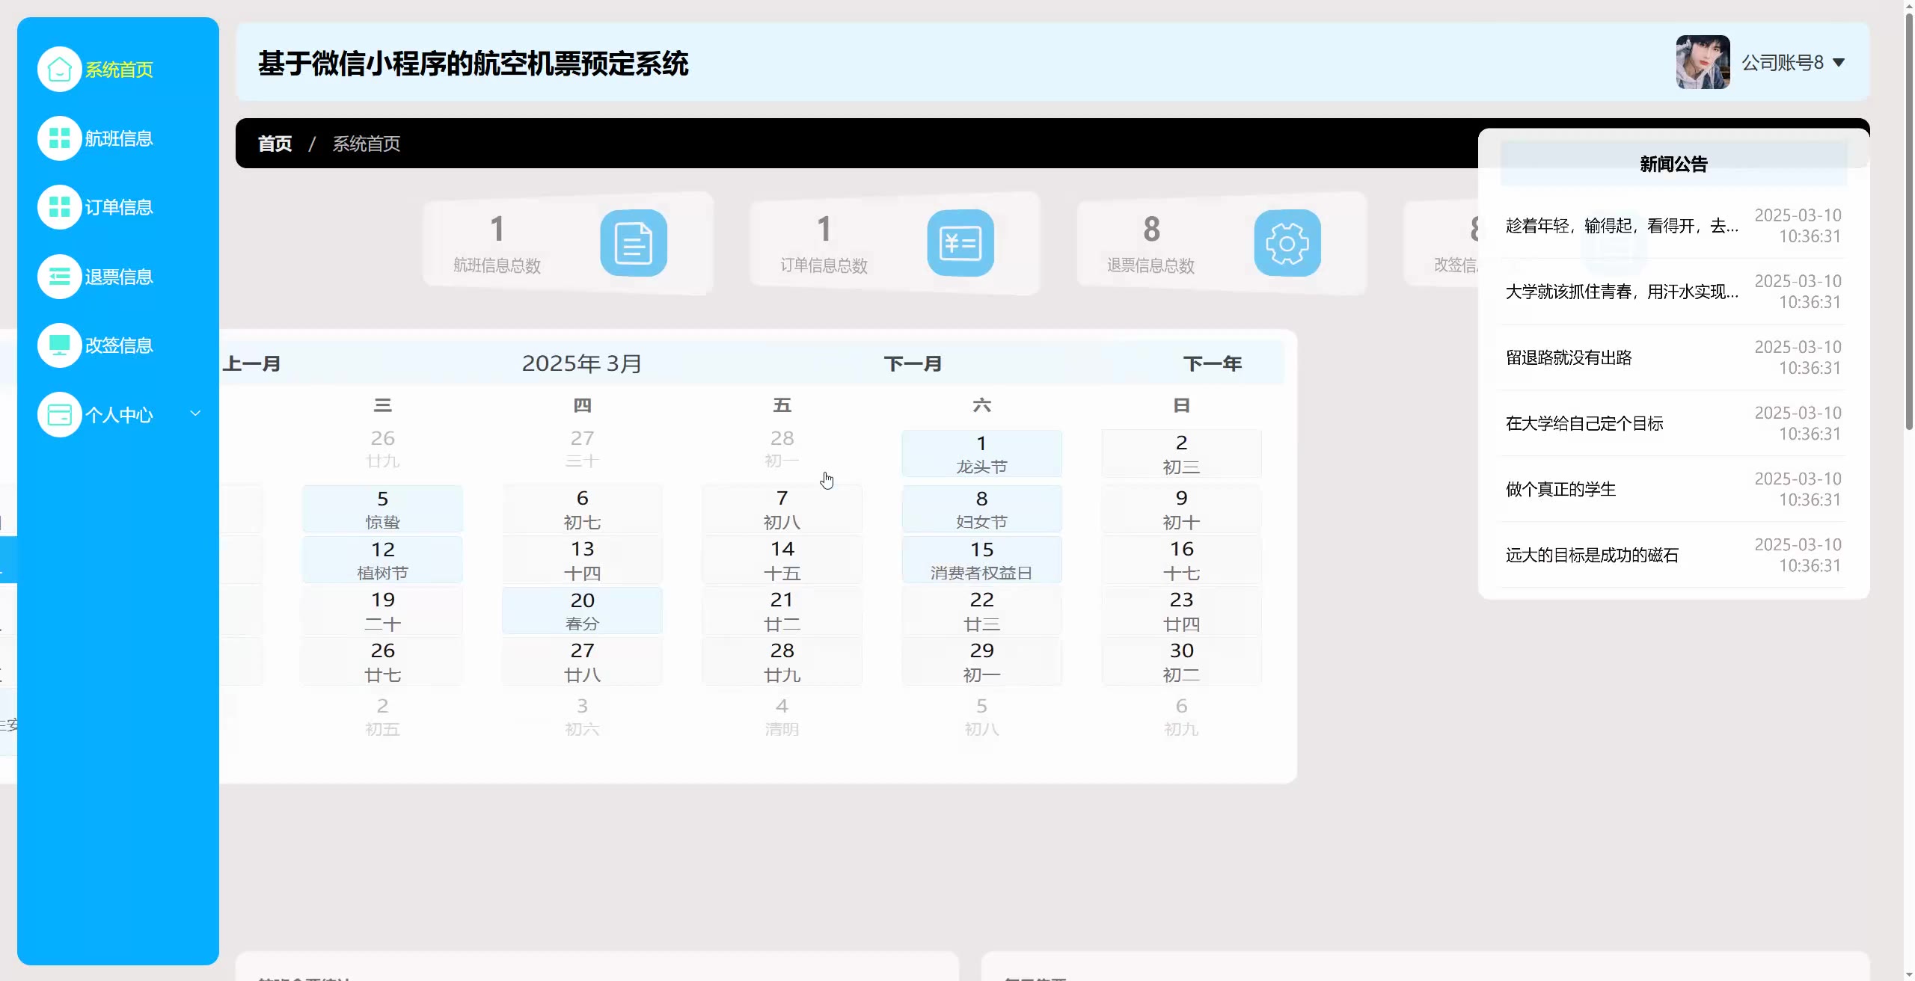Click the yen ticket icon on 订单信息总数 card

click(960, 243)
